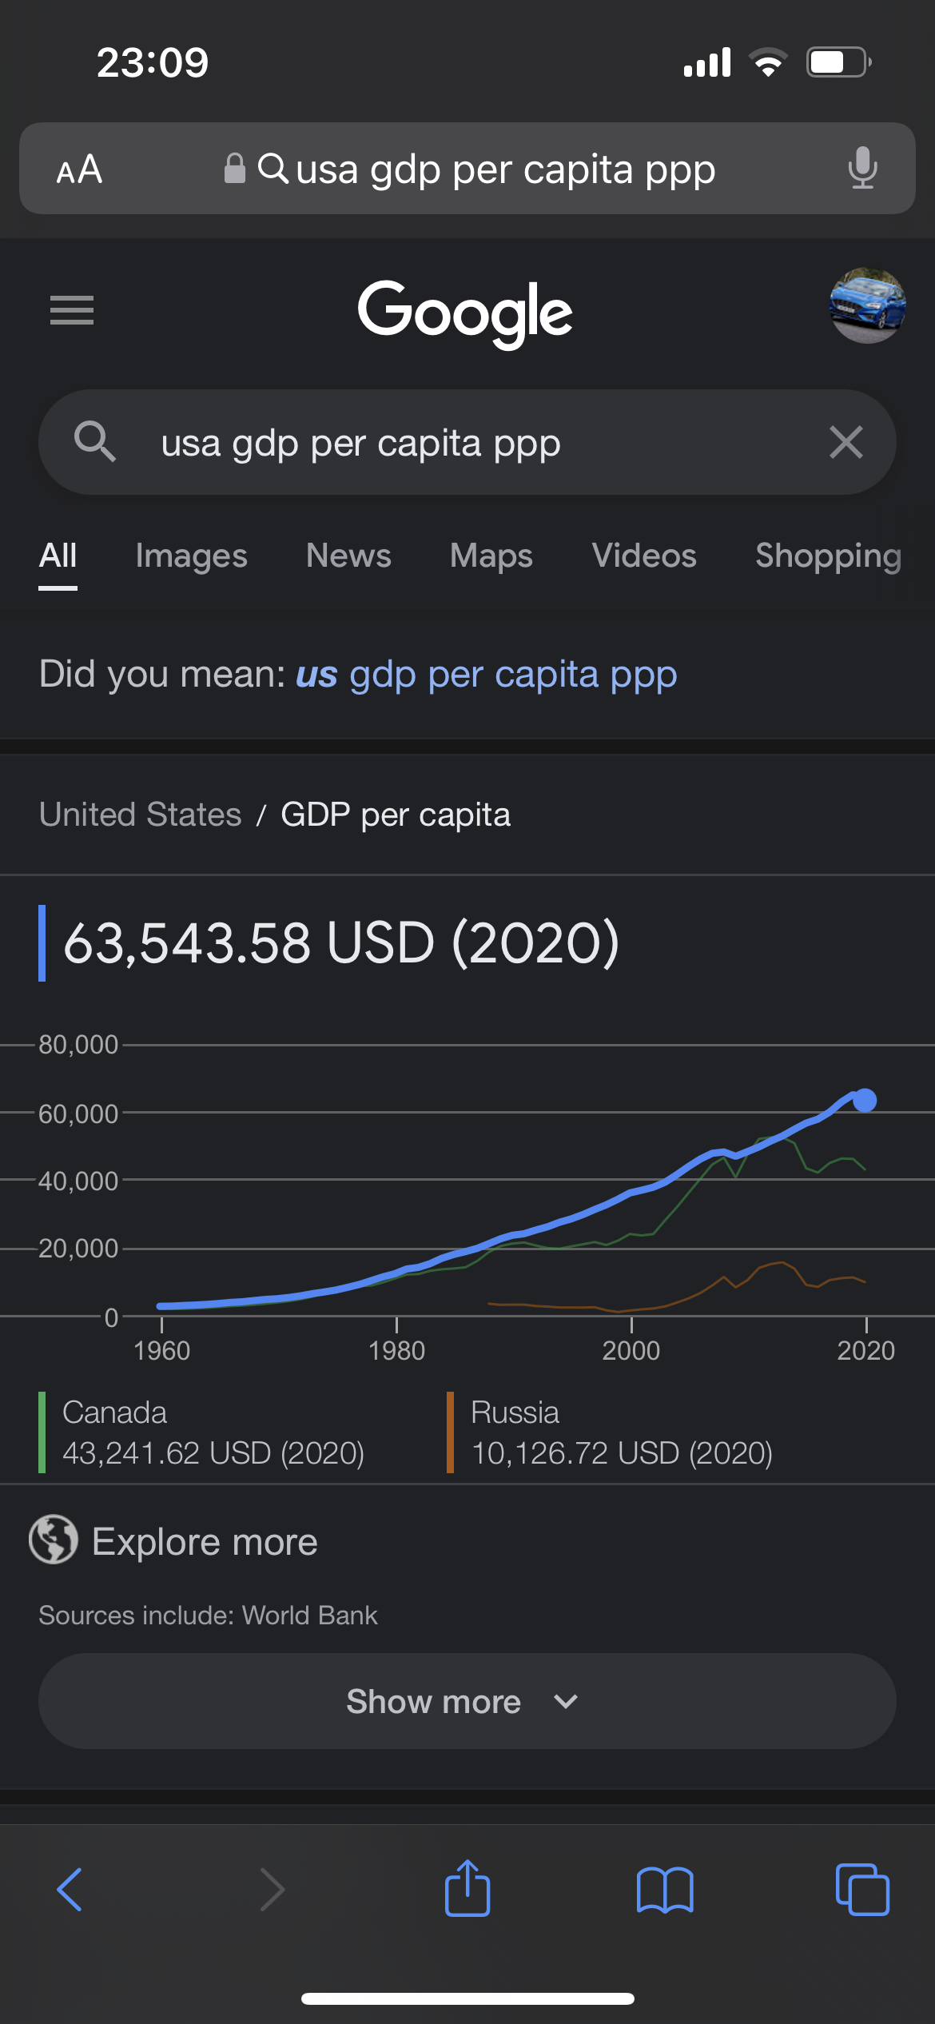This screenshot has width=935, height=2024.
Task: Tap the United States breadcrumb
Action: pyautogui.click(x=141, y=815)
